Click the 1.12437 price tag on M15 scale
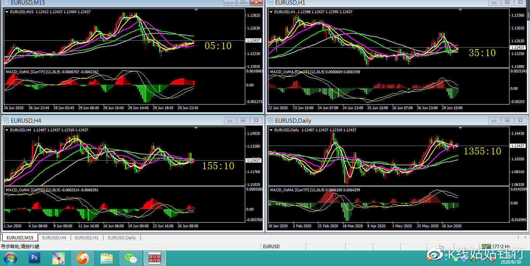 253,40
